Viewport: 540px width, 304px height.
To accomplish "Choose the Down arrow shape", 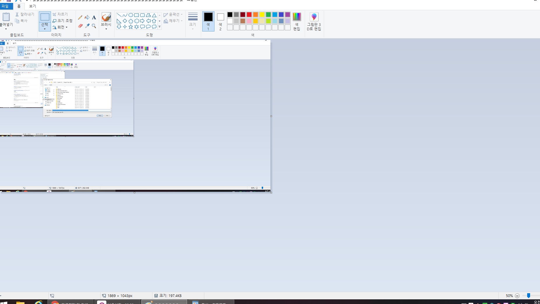I will 119,27.
